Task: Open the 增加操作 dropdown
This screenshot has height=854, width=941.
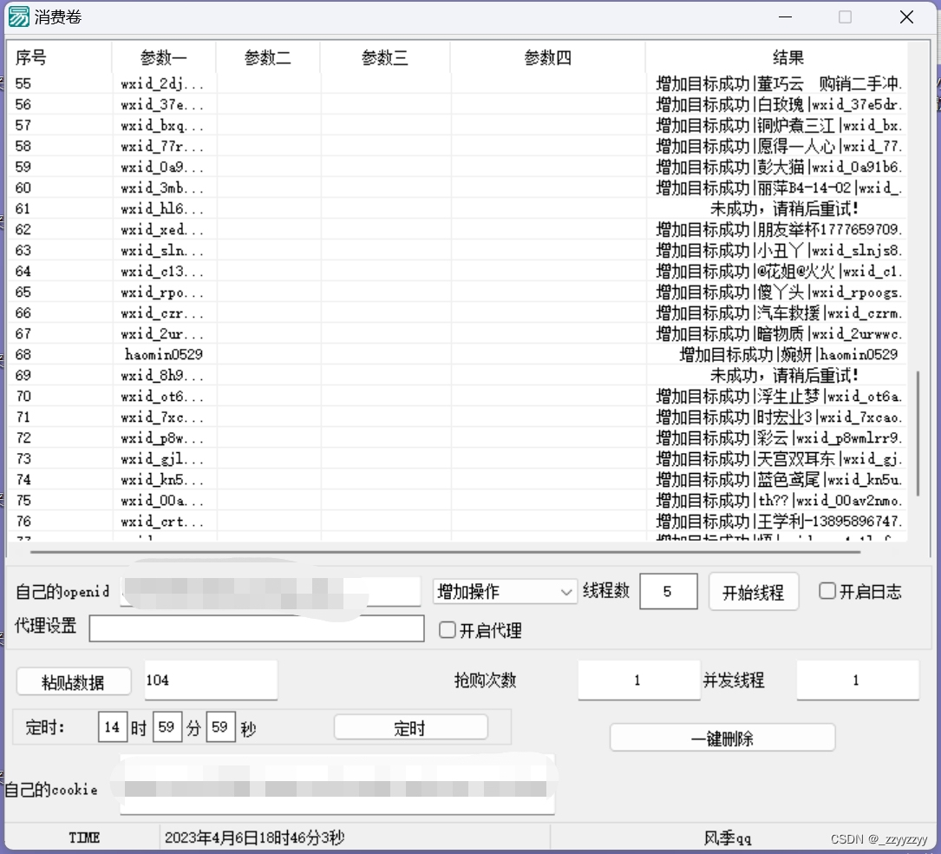Action: [504, 592]
